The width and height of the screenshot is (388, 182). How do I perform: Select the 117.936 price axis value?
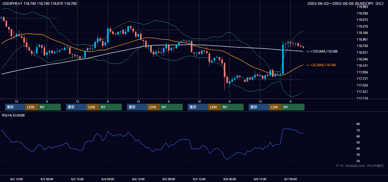362,72
